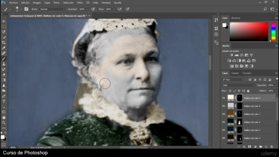Click the Relleno de color 9 mask thumbnail

point(240,98)
